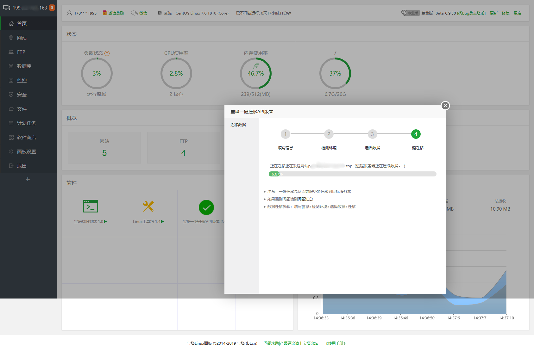Click step 3 选择数据 circle

[x=372, y=134]
